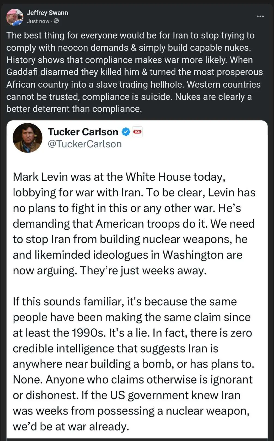This screenshot has width=274, height=441.
Task: Click the Tucker Carlson display name
Action: coord(83,132)
